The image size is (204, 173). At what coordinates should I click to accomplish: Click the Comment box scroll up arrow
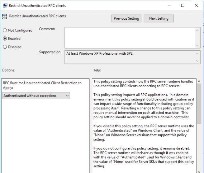197,30
